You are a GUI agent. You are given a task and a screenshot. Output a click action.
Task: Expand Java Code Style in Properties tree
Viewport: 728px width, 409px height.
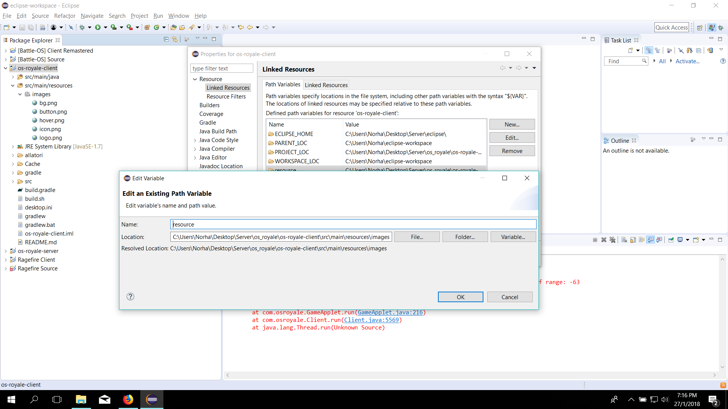[195, 140]
